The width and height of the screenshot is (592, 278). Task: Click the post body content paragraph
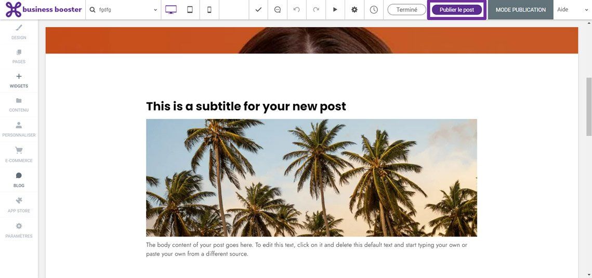[x=307, y=249]
